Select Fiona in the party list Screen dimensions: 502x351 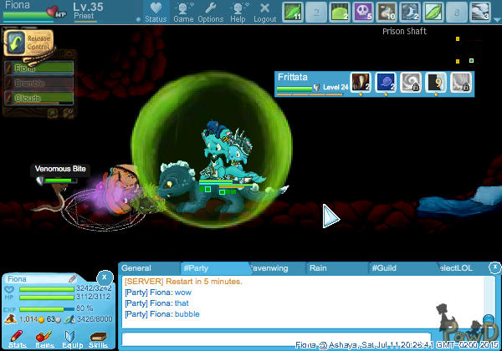pyautogui.click(x=38, y=68)
